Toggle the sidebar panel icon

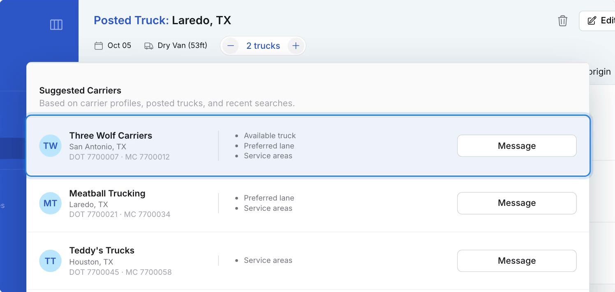pyautogui.click(x=56, y=25)
